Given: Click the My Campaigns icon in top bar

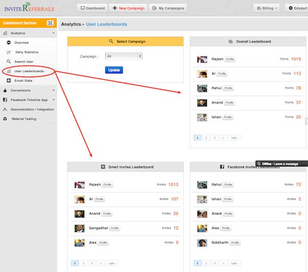Looking at the screenshot, I should [155, 8].
